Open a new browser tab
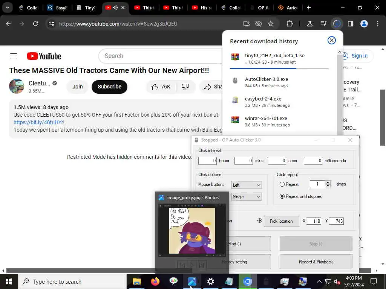386x289 pixels. click(x=309, y=8)
